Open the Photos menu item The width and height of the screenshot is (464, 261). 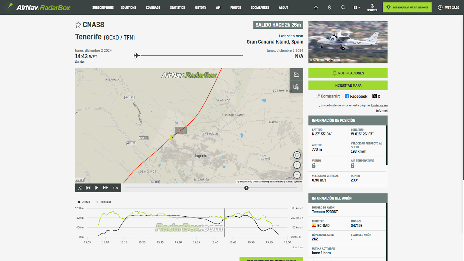point(236,8)
